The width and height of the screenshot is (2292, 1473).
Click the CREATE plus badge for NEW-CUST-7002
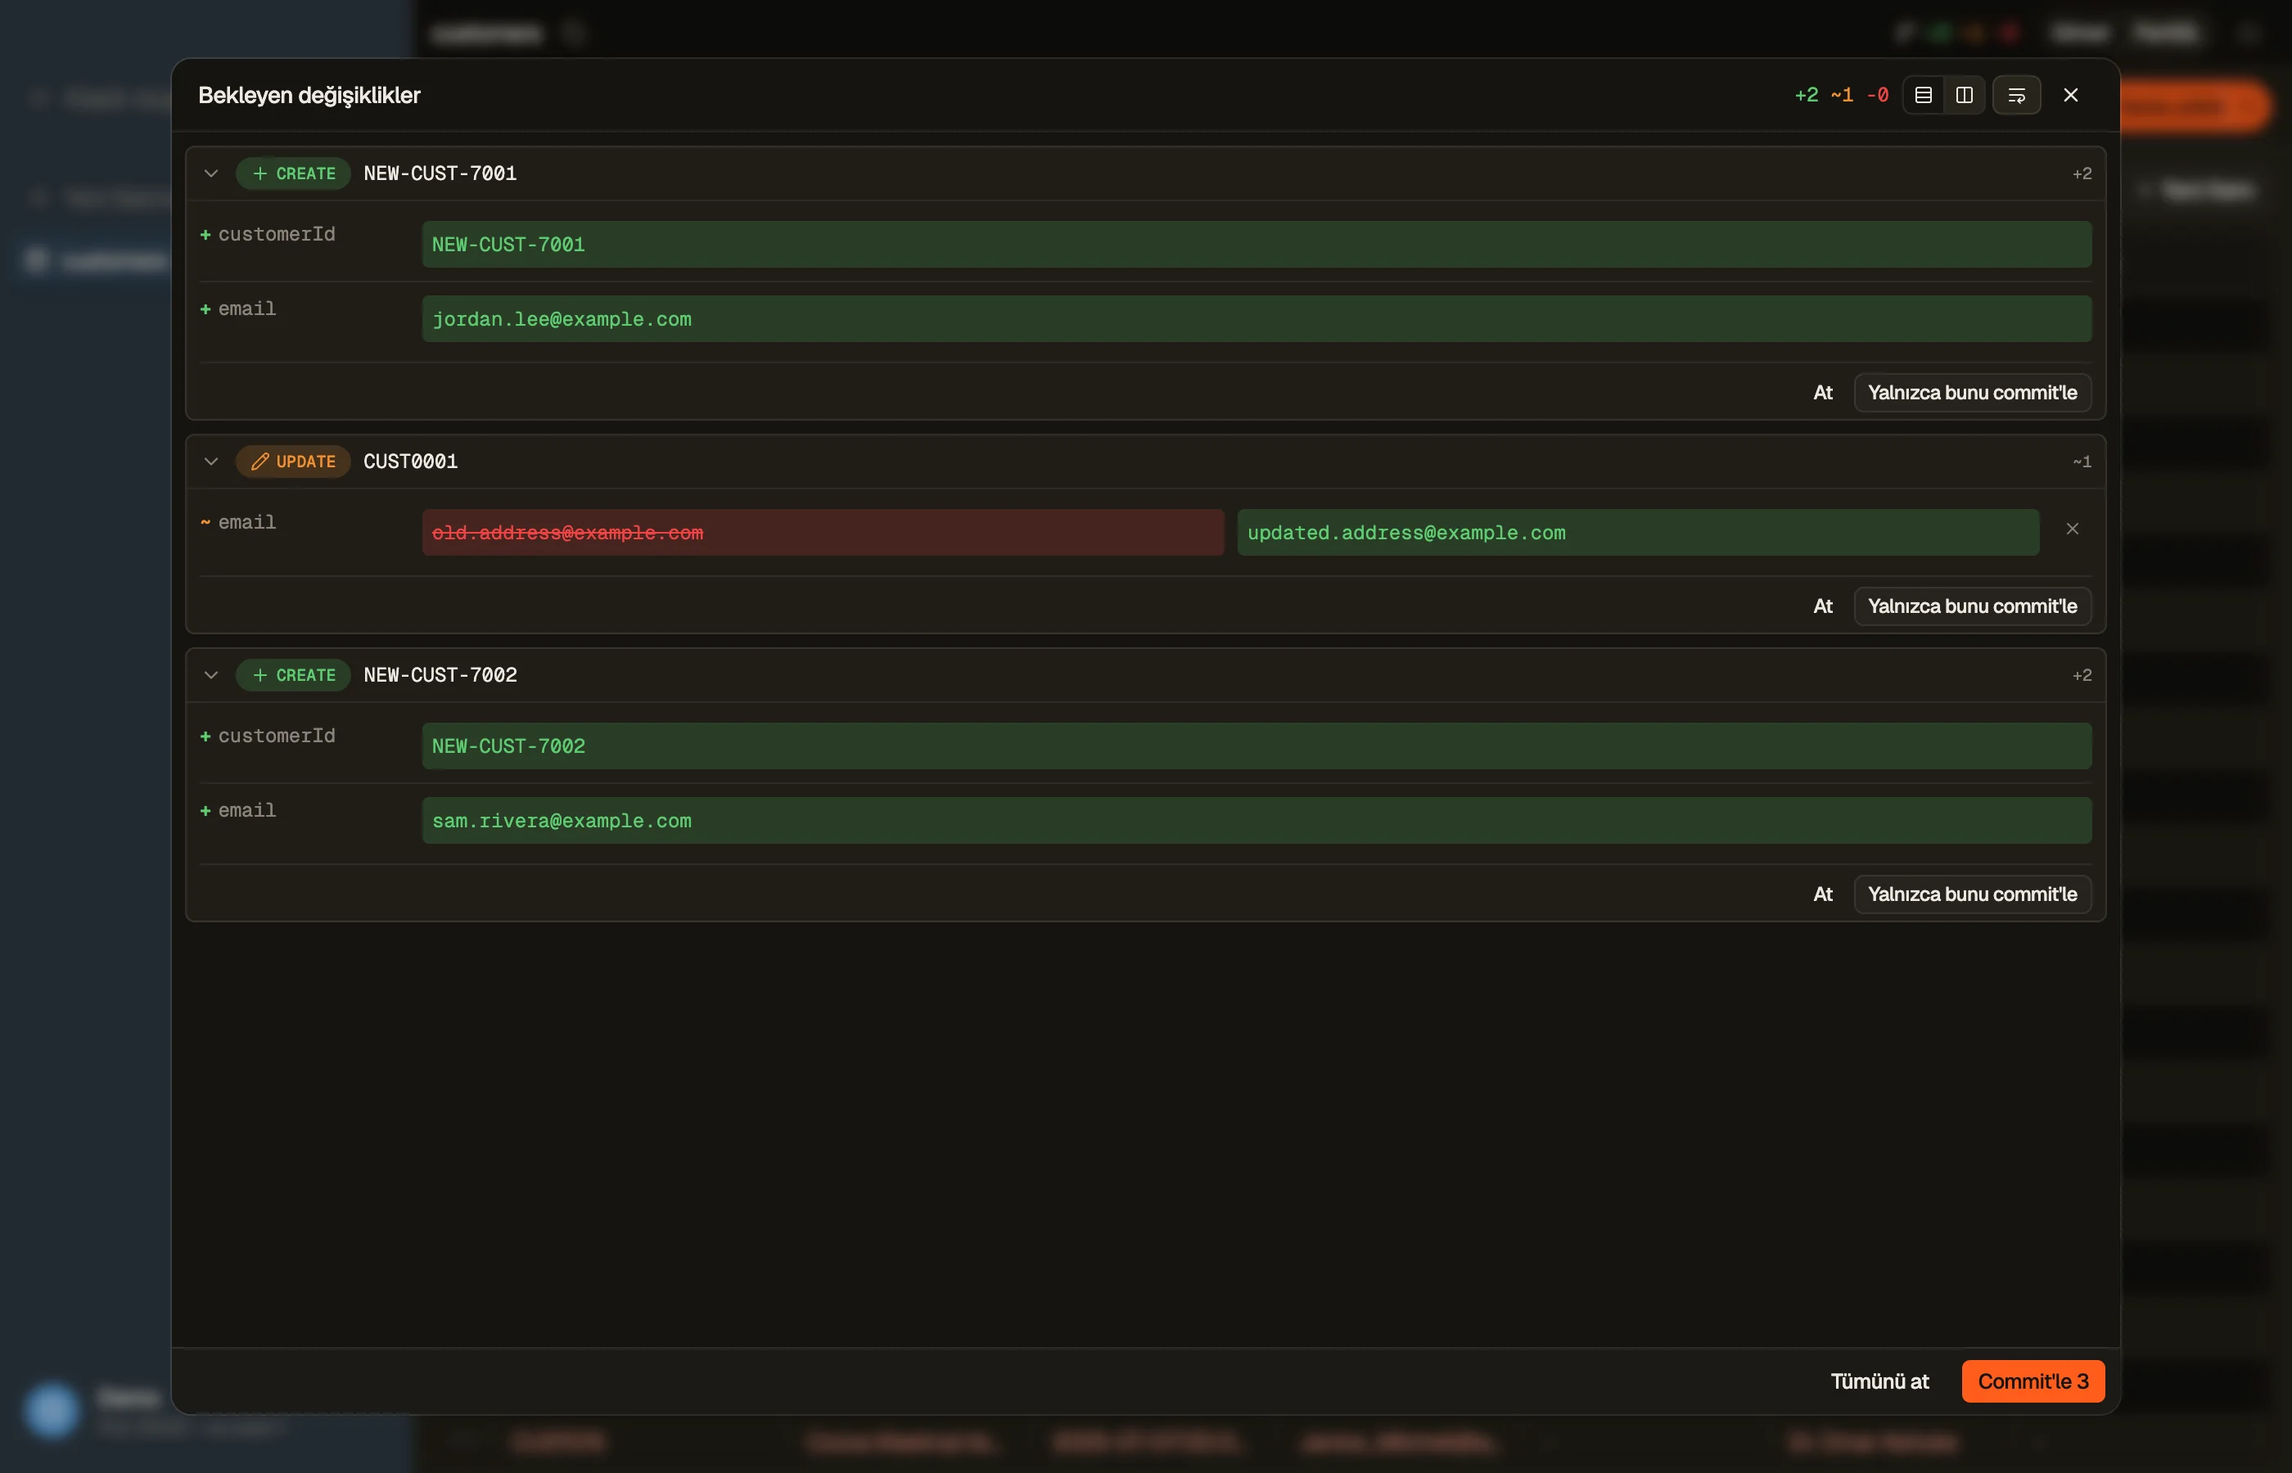293,674
